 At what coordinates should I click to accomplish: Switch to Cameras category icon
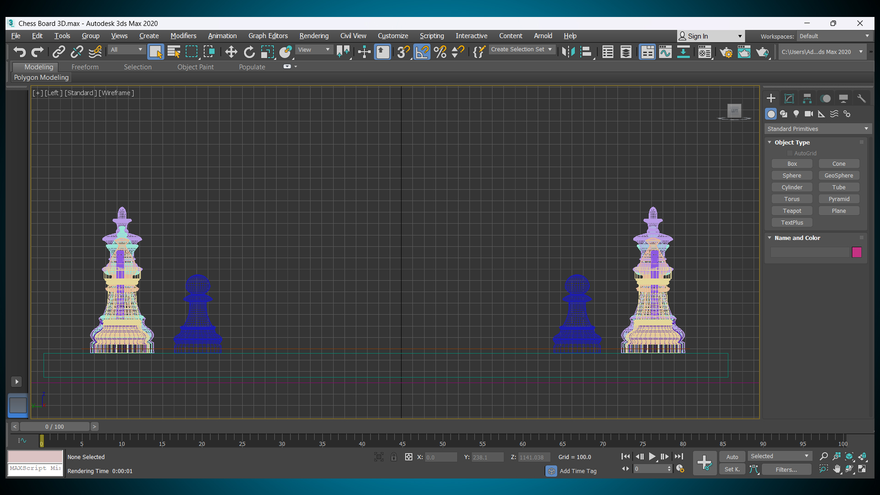[809, 114]
